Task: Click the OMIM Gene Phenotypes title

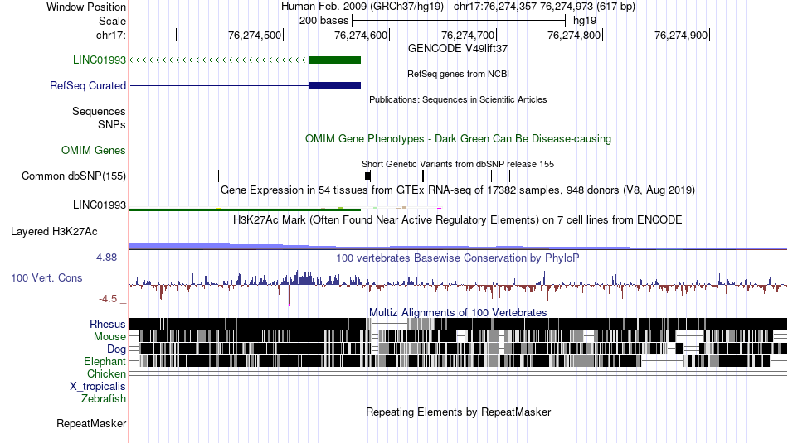Action: [x=458, y=139]
